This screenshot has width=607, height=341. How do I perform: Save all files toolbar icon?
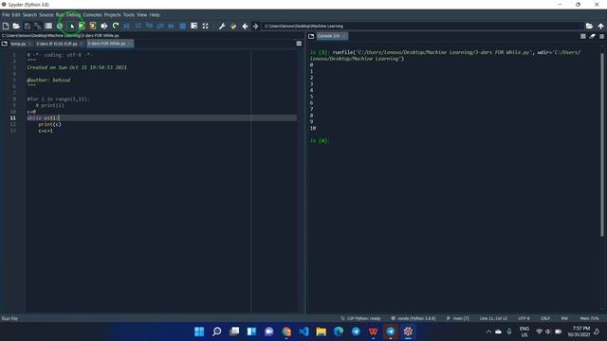38,26
